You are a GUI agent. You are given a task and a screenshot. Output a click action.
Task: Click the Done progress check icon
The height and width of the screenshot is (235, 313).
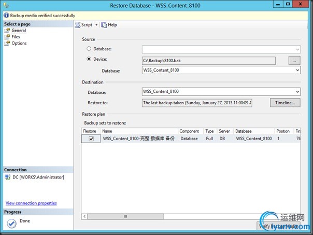[11, 224]
